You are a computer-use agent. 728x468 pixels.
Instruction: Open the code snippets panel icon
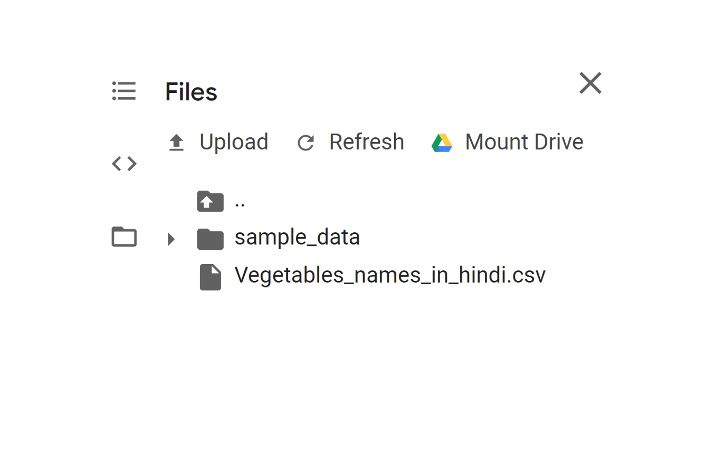tap(124, 164)
